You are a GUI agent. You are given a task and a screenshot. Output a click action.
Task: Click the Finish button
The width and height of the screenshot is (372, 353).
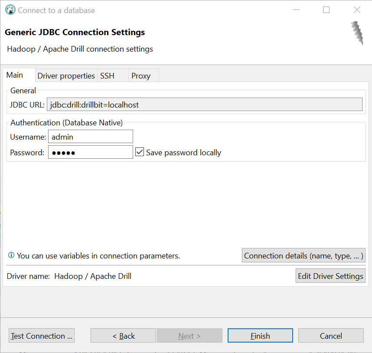click(260, 335)
